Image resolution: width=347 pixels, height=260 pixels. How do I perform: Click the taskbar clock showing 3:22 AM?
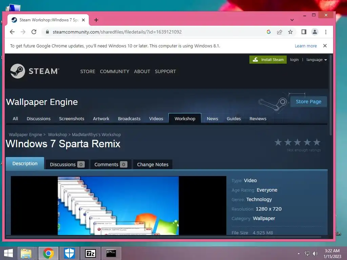(332, 254)
